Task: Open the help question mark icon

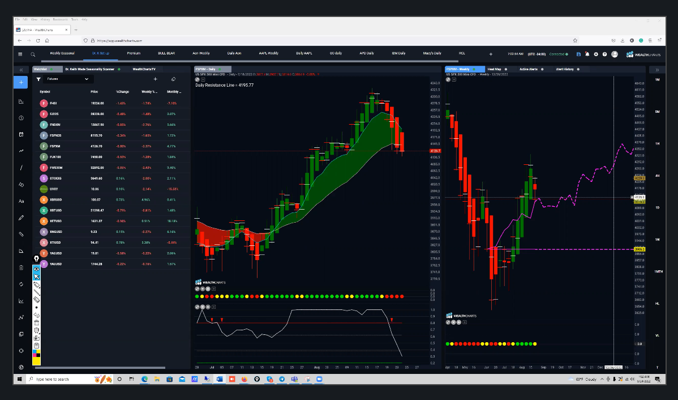Action: 604,54
